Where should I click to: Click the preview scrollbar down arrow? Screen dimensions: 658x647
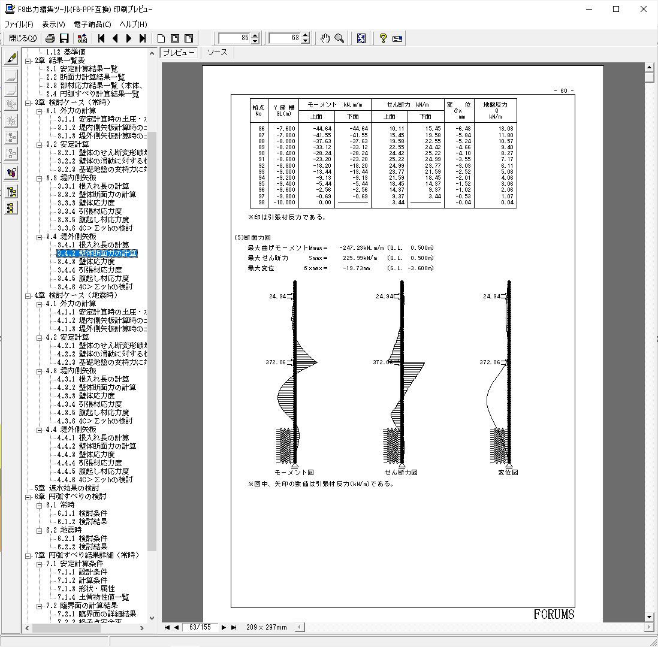[649, 617]
